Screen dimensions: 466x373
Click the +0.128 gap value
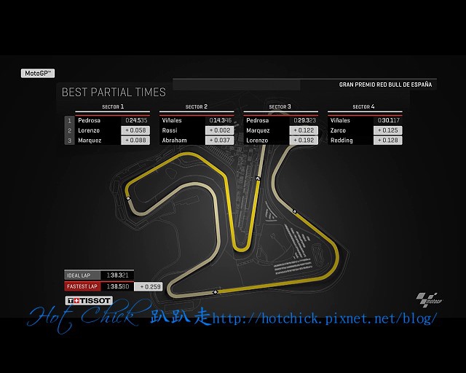(x=388, y=141)
